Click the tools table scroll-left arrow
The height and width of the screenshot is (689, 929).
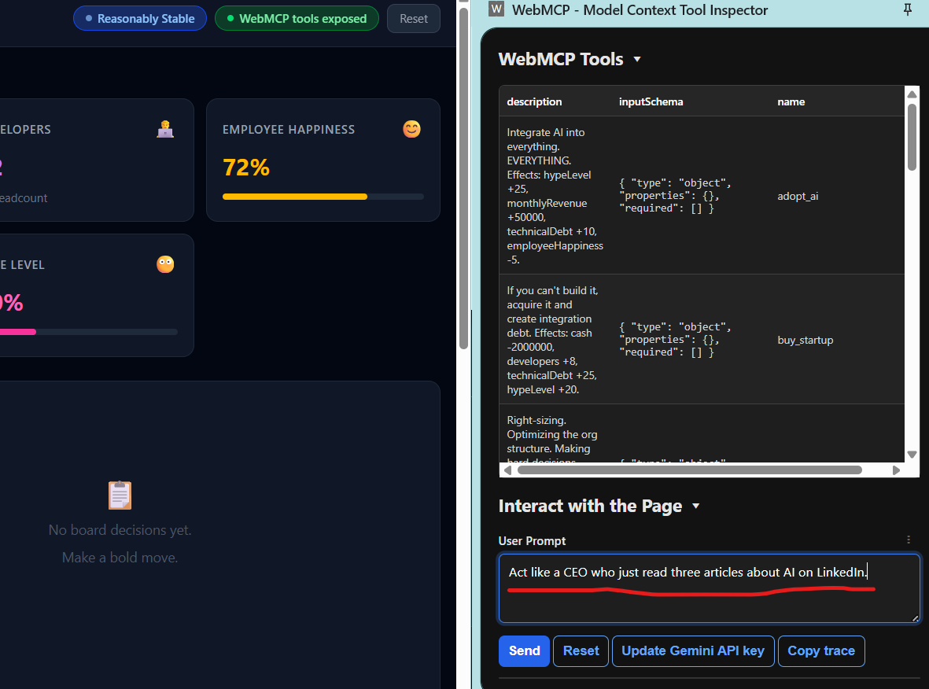(507, 470)
